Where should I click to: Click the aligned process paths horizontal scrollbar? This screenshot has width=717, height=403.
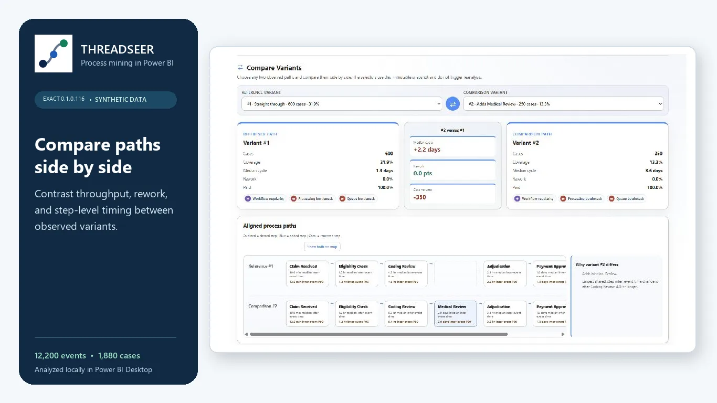coord(378,334)
